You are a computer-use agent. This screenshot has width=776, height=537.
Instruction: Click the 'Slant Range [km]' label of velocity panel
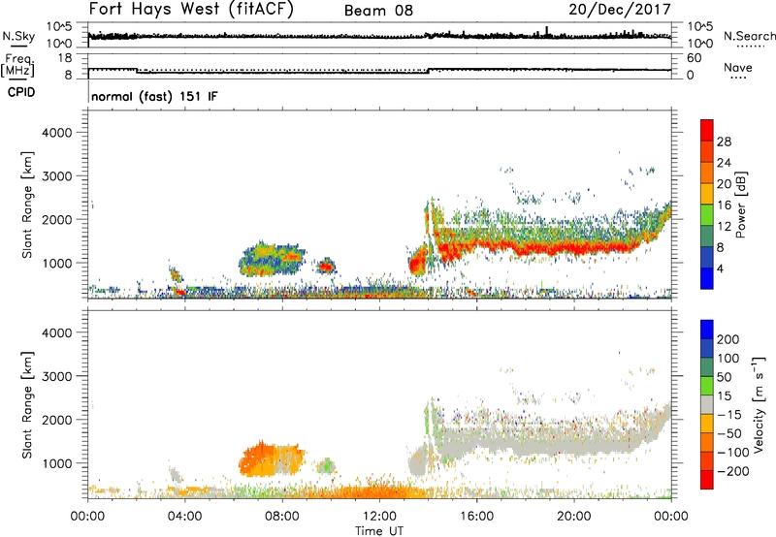27,405
